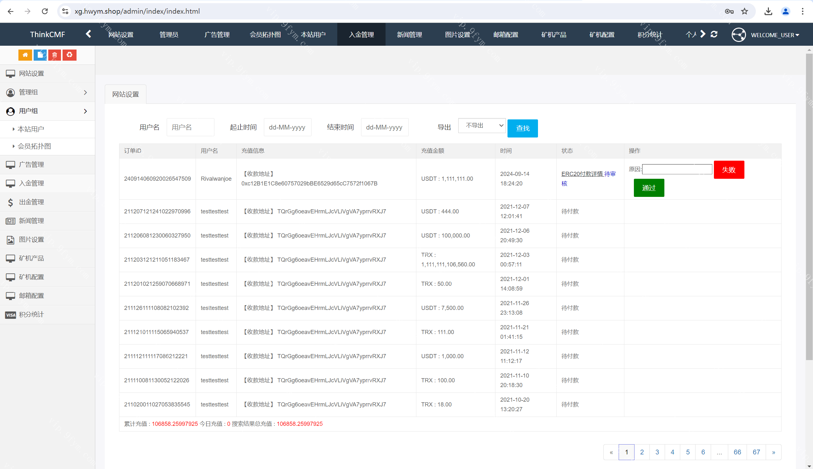
Task: Open 新闻管理 in top navigation
Action: coord(409,35)
